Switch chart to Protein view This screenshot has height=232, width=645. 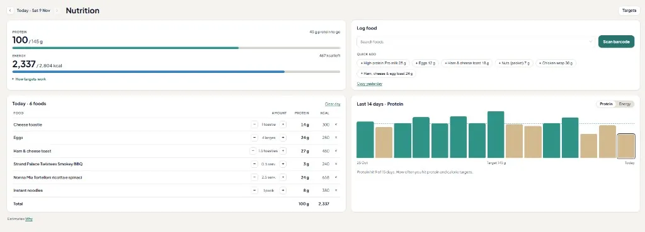[x=606, y=104]
